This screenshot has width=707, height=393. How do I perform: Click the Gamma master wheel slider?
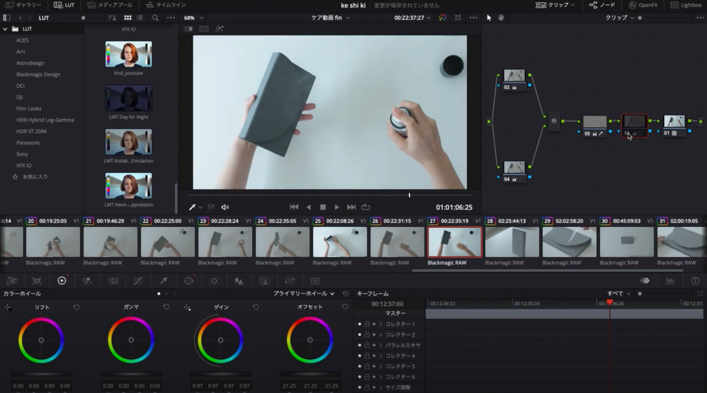coord(131,374)
